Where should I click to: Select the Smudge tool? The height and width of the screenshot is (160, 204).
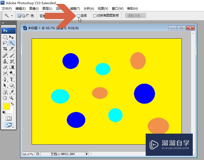(5, 73)
